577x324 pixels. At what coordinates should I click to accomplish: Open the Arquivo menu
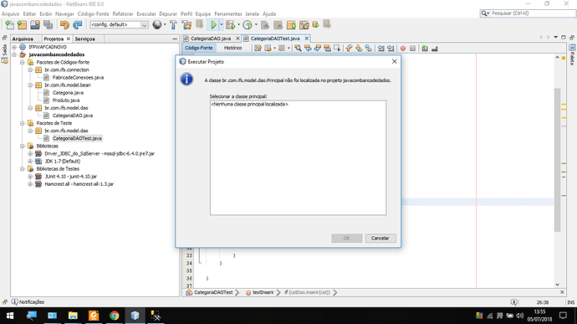[x=11, y=13]
